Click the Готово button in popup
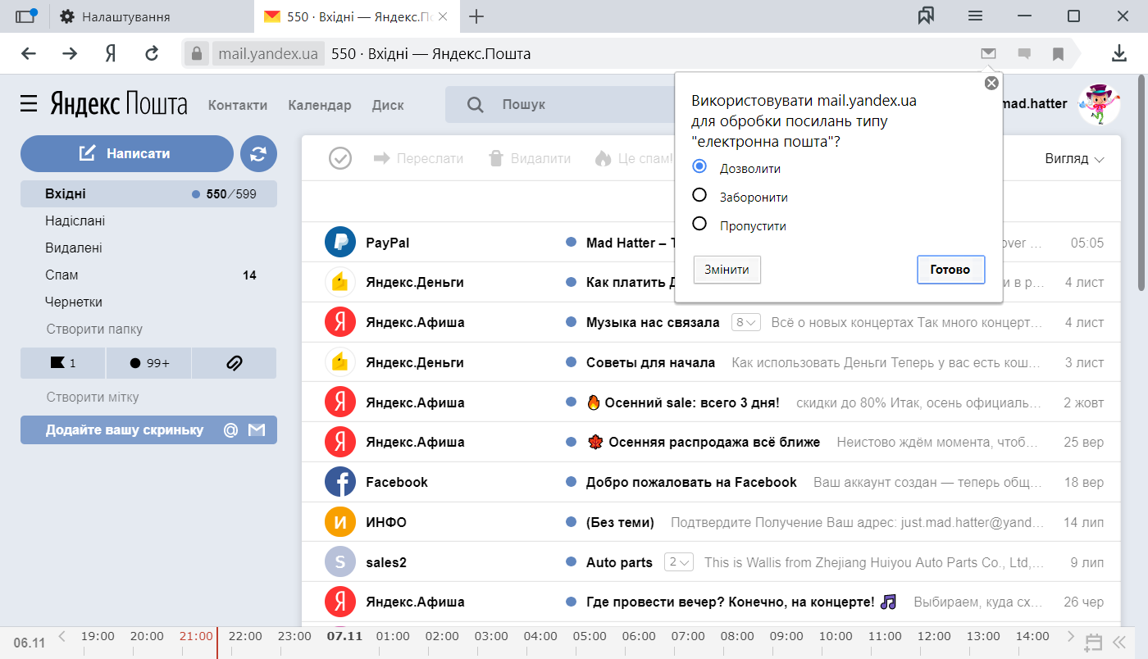1148x659 pixels. point(950,270)
